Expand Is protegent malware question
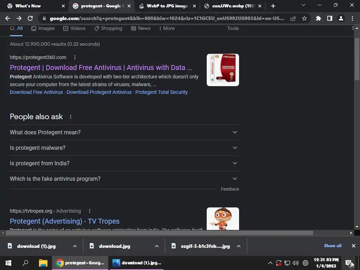 (124, 148)
